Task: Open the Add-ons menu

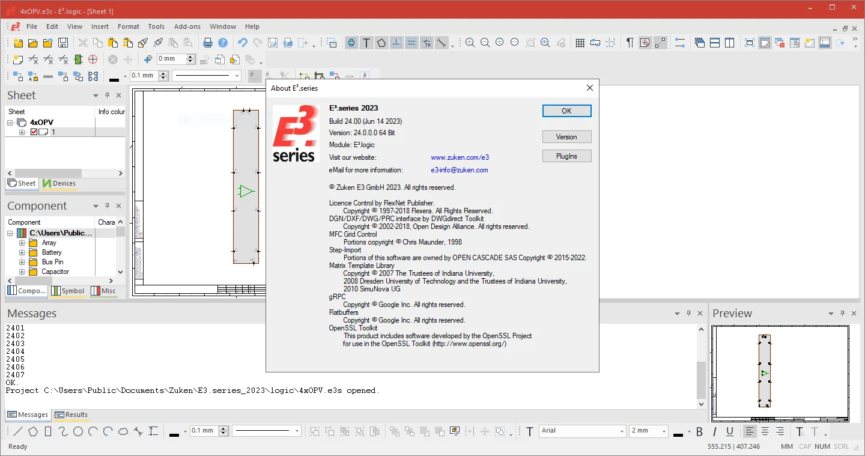Action: (187, 26)
